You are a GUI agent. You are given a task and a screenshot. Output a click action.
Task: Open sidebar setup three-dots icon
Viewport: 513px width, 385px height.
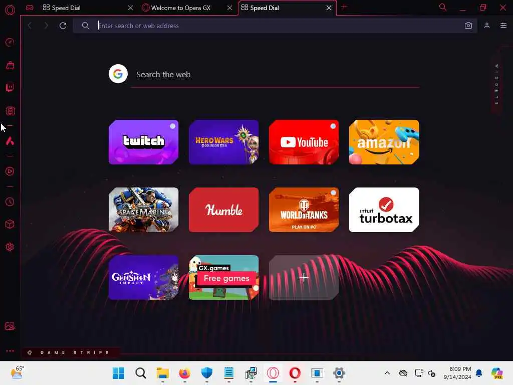click(x=10, y=350)
